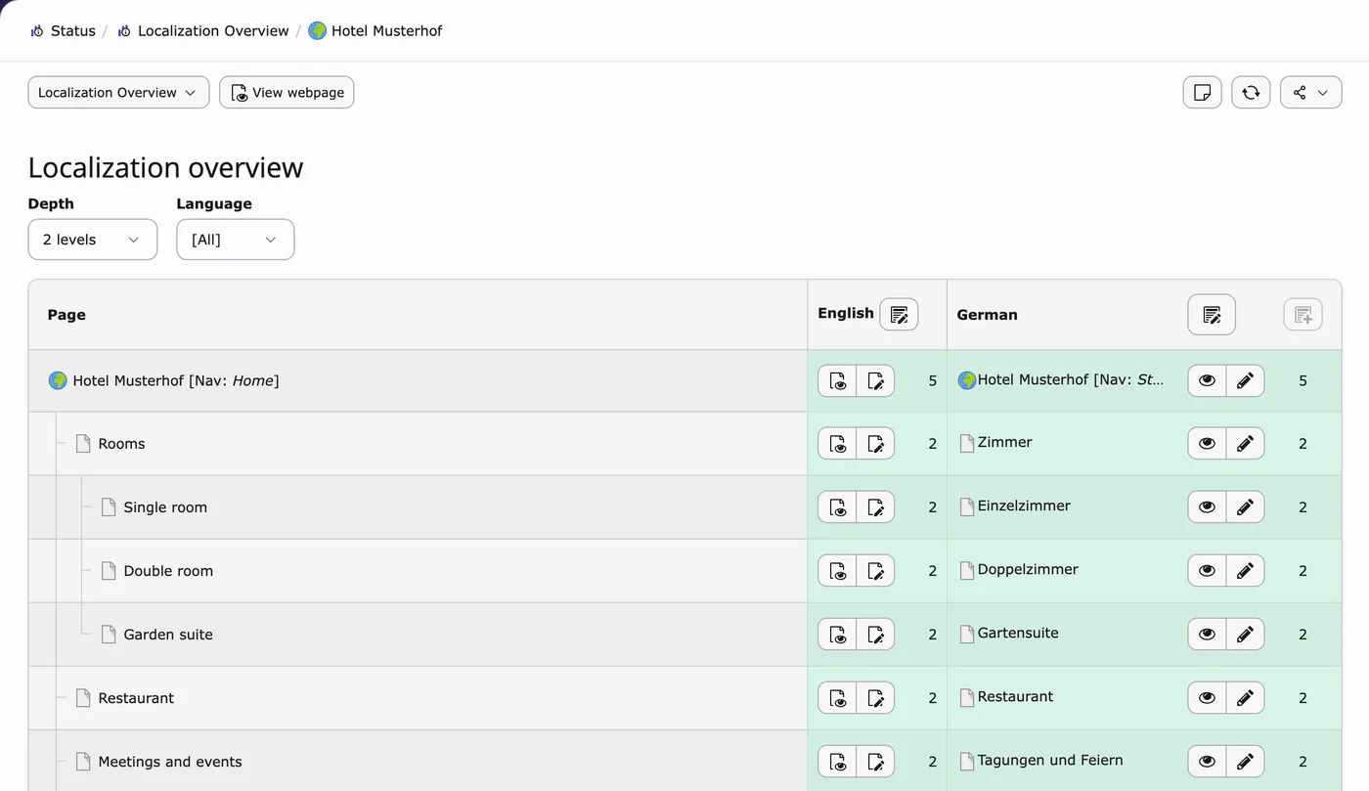Edit the German Restaurant translation with pencil
The height and width of the screenshot is (791, 1369).
[1245, 698]
